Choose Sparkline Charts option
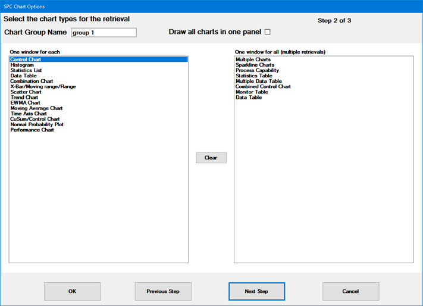Screen dimensions: 423x306 255,65
